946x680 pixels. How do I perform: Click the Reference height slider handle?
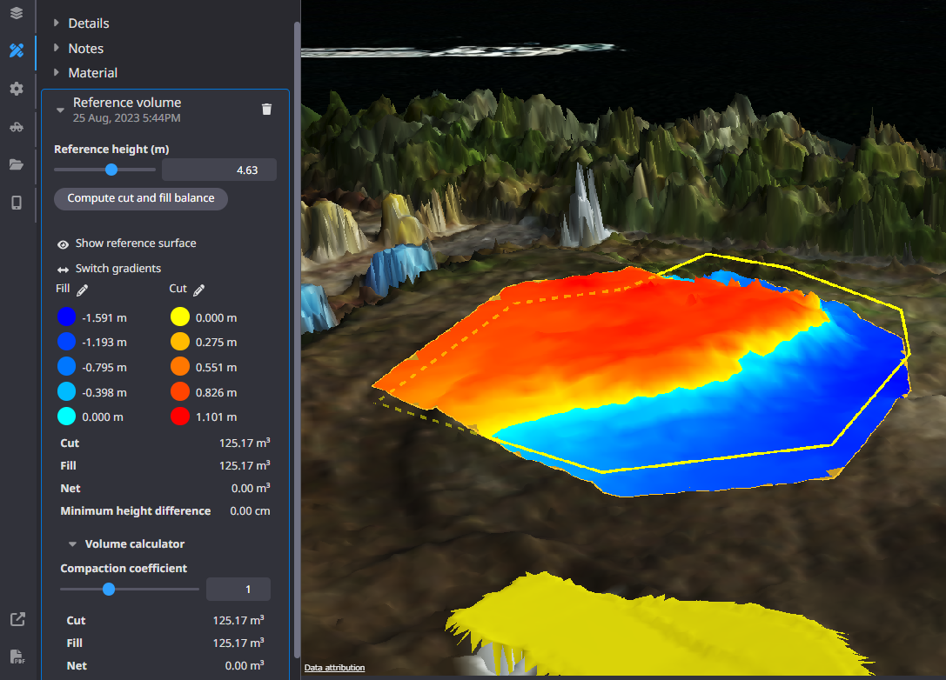(111, 170)
